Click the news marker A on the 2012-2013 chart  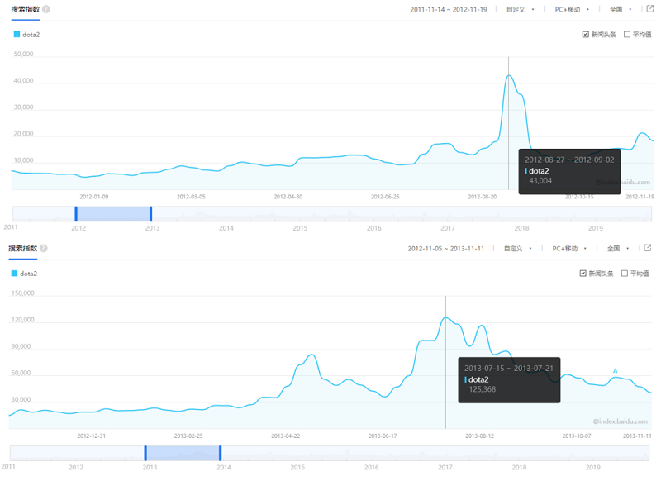pos(615,371)
